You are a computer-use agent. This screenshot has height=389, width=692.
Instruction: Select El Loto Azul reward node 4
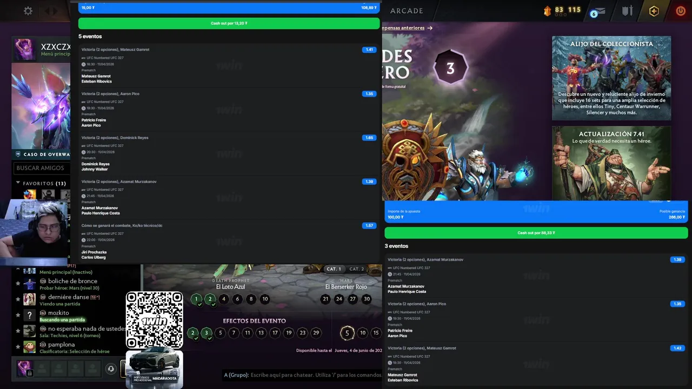(224, 299)
